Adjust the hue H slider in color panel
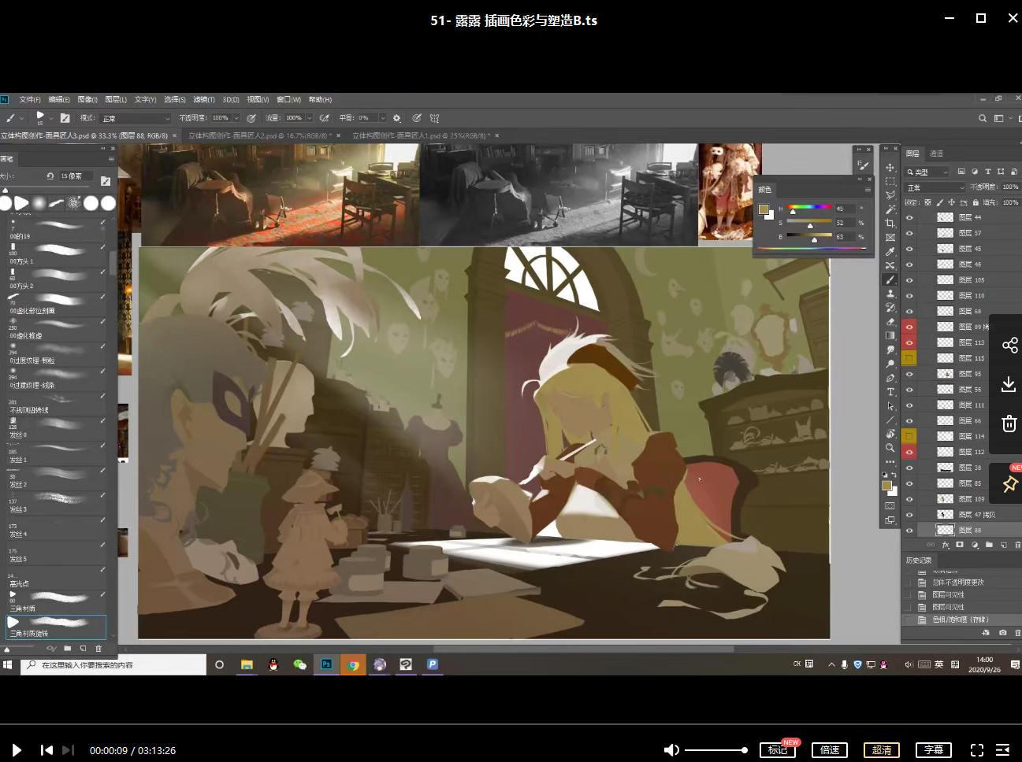Screen dimensions: 1022x762 [809, 208]
